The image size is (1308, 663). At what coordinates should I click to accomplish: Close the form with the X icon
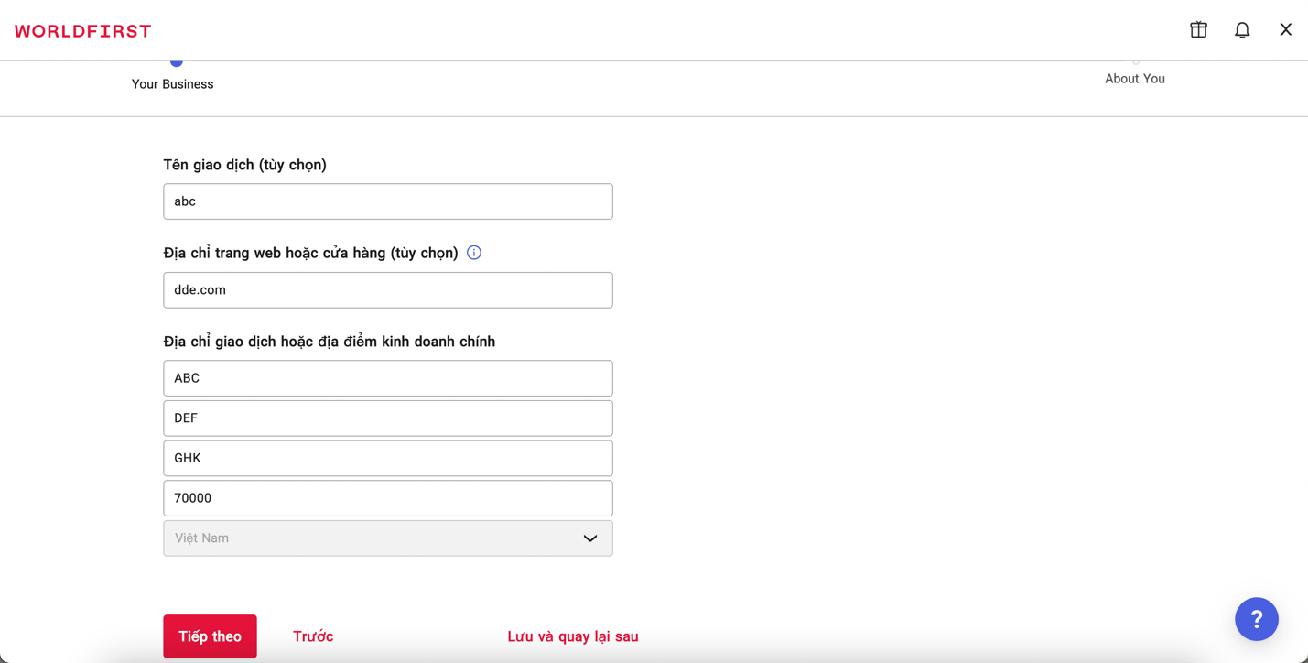(1285, 30)
